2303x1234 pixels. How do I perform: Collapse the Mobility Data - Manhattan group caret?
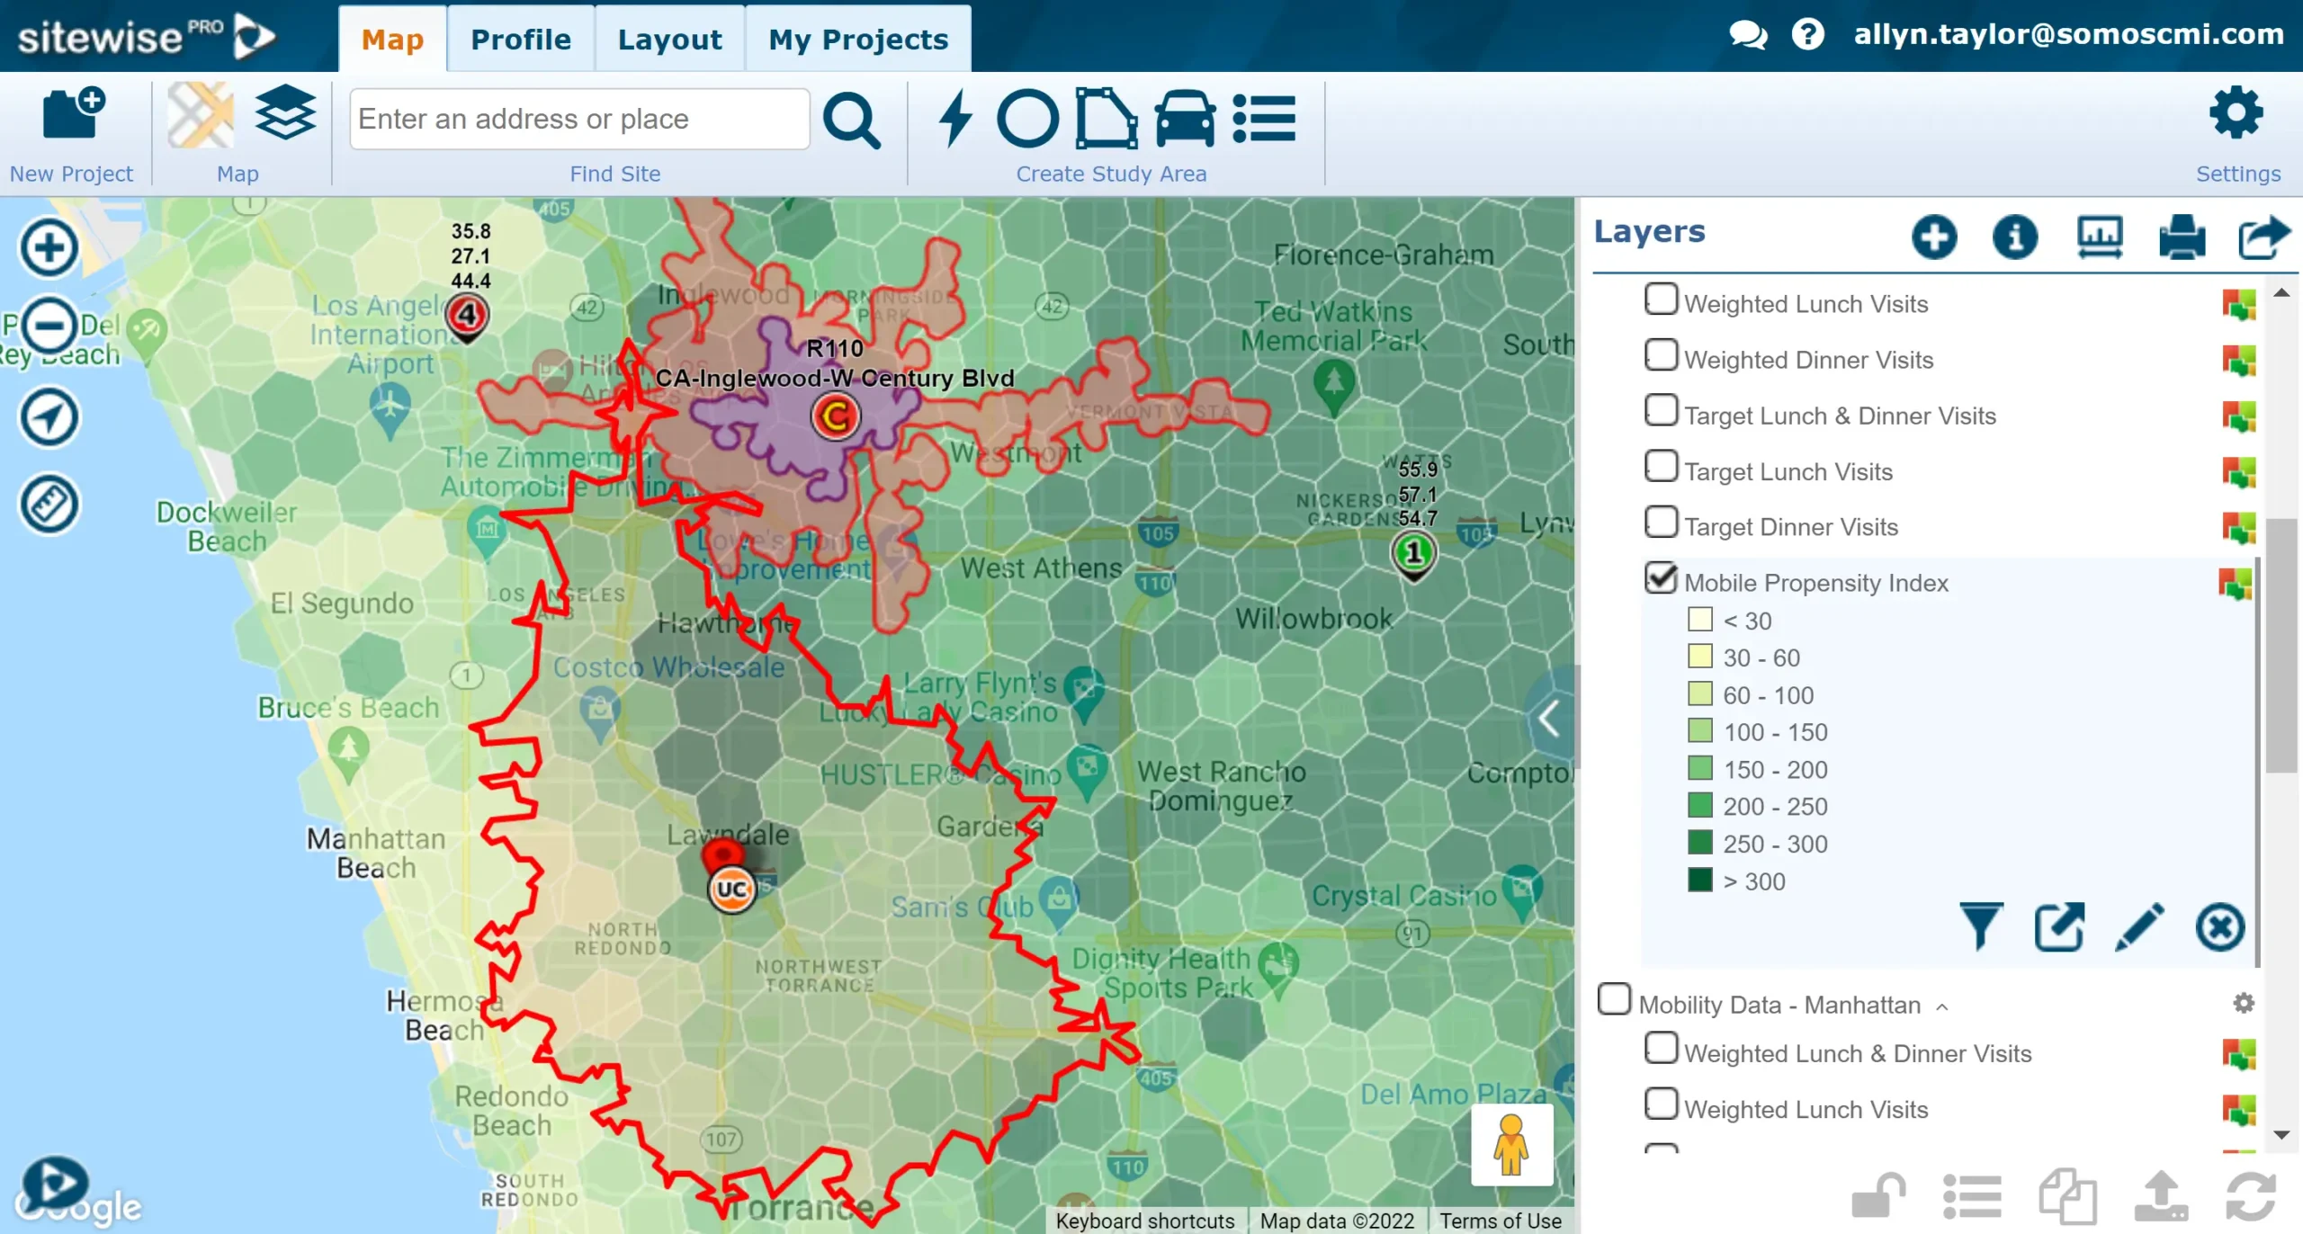1942,1006
